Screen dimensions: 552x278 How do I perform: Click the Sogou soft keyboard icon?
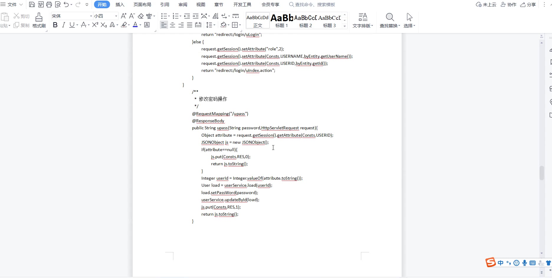pos(533,263)
